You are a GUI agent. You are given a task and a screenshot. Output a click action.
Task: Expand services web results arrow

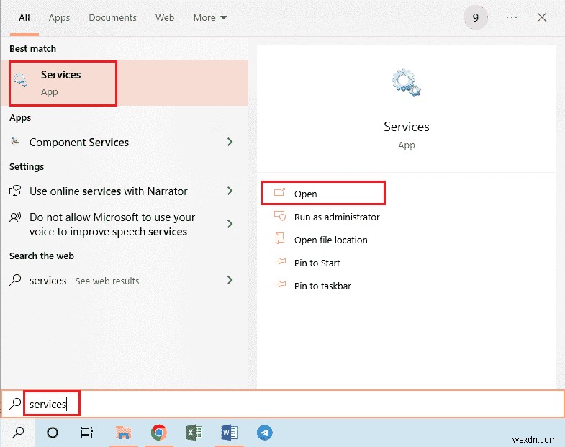(x=230, y=280)
